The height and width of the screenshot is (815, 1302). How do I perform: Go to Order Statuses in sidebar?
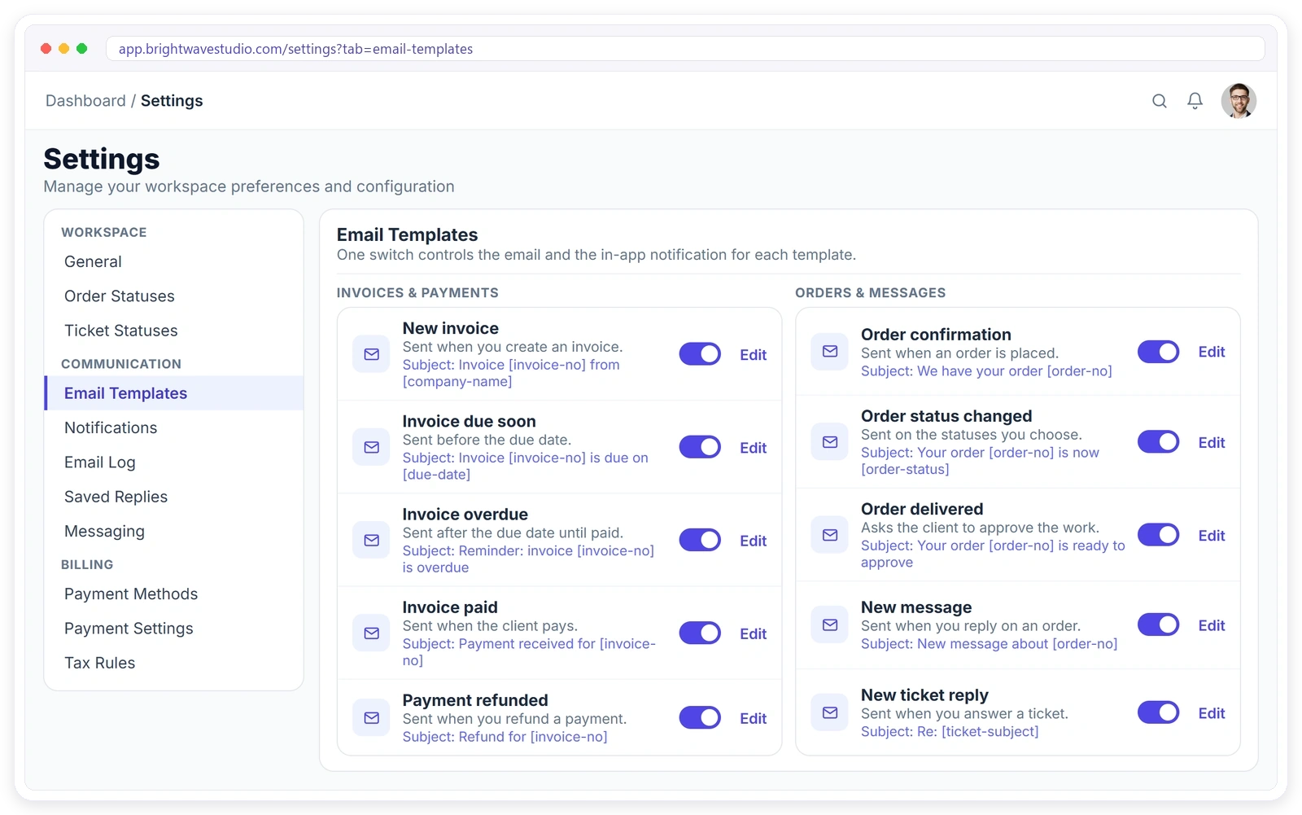[x=174, y=296]
